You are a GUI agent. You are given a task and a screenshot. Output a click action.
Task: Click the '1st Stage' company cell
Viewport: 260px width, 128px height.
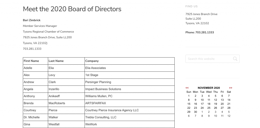129,75
